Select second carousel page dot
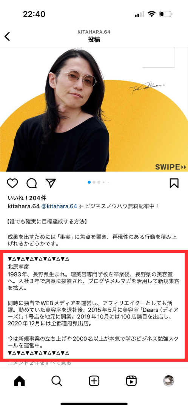The width and height of the screenshot is (188, 409). (94, 182)
